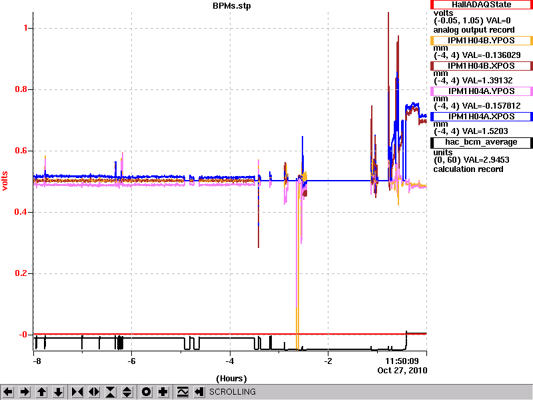533x400 pixels.
Task: Click the vertical diamond zoom icon
Action: [127, 392]
